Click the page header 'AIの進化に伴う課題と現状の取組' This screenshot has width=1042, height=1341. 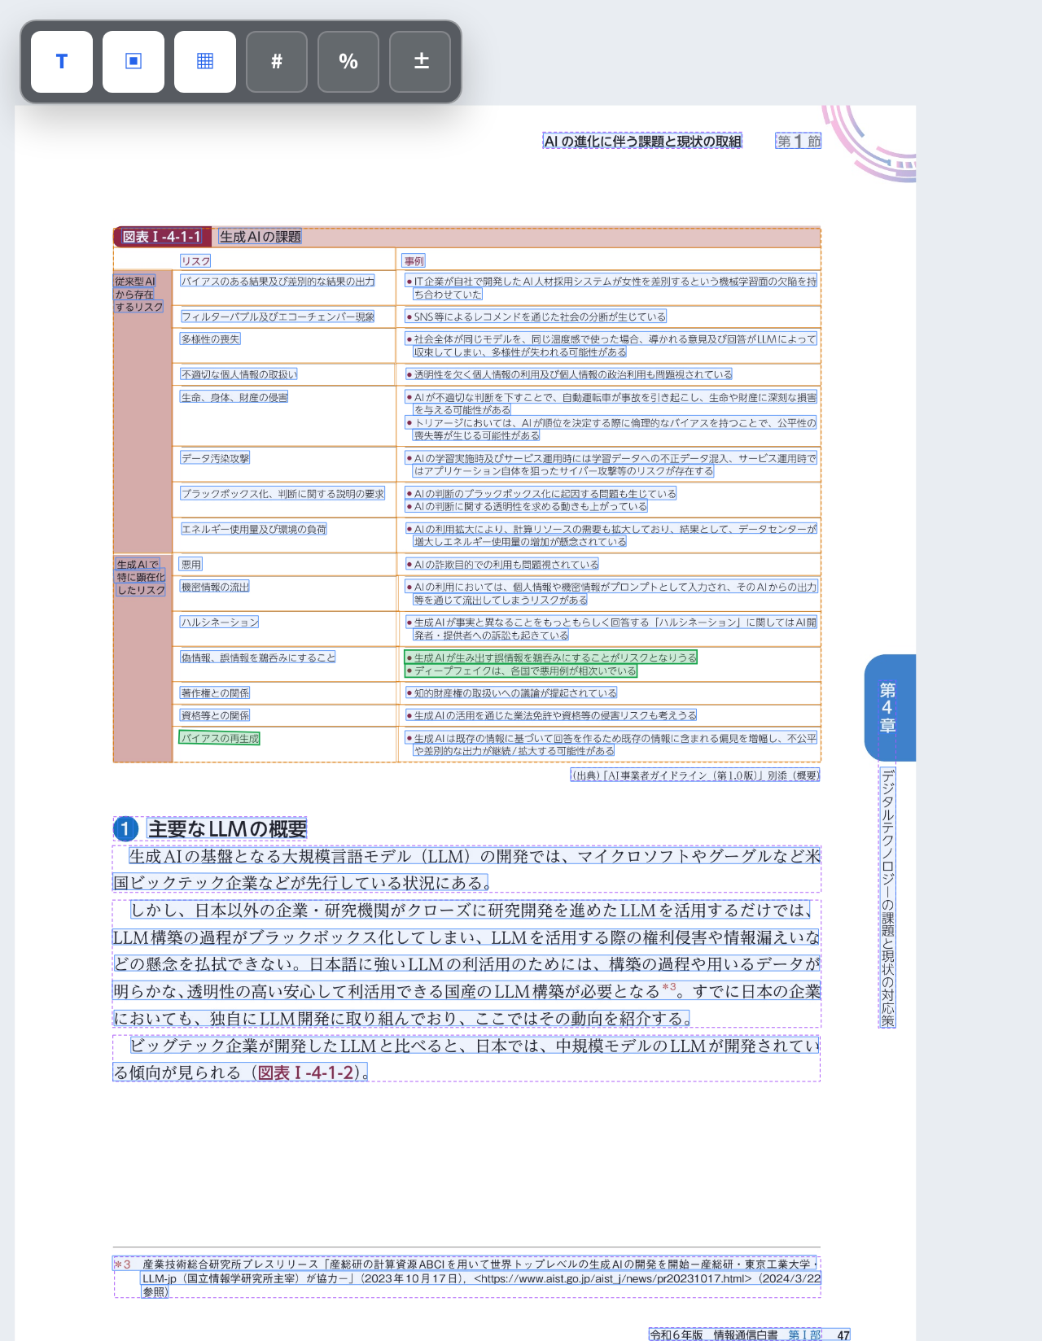click(642, 142)
